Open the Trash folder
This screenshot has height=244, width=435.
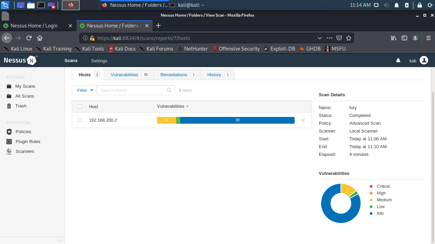coord(21,106)
